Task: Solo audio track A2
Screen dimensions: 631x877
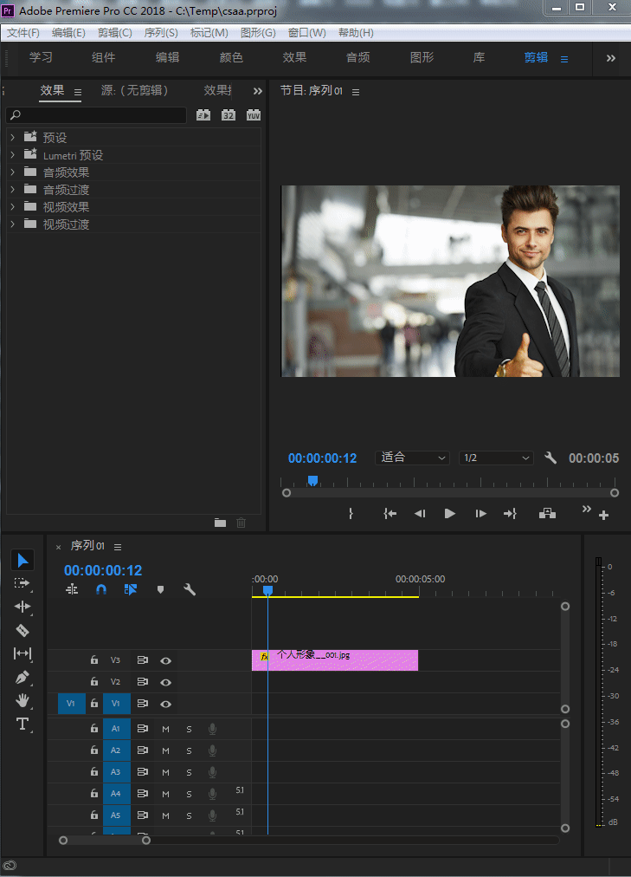Action: [189, 750]
